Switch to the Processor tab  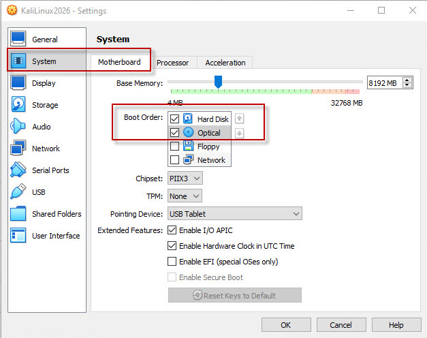[173, 63]
